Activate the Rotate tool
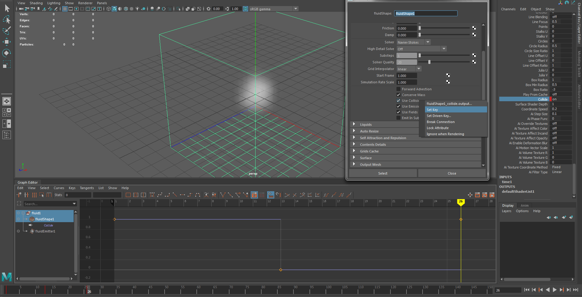 click(7, 53)
